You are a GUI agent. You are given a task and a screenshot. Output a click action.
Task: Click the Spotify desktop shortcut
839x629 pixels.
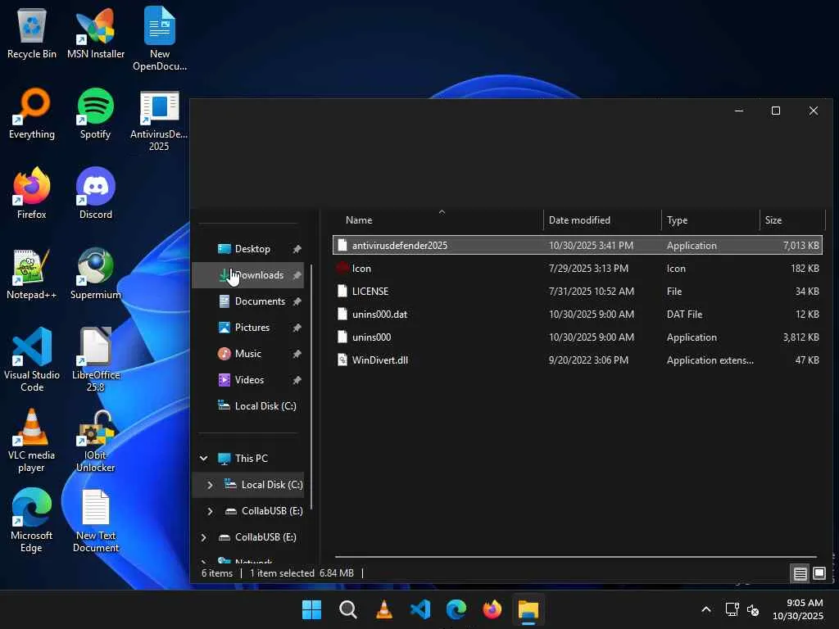96,114
